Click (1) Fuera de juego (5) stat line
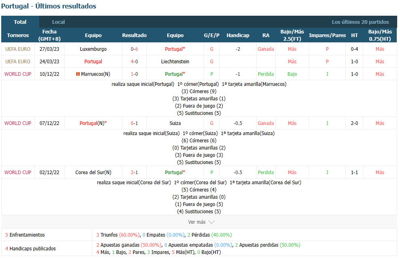The image size is (400, 258). [x=199, y=204]
